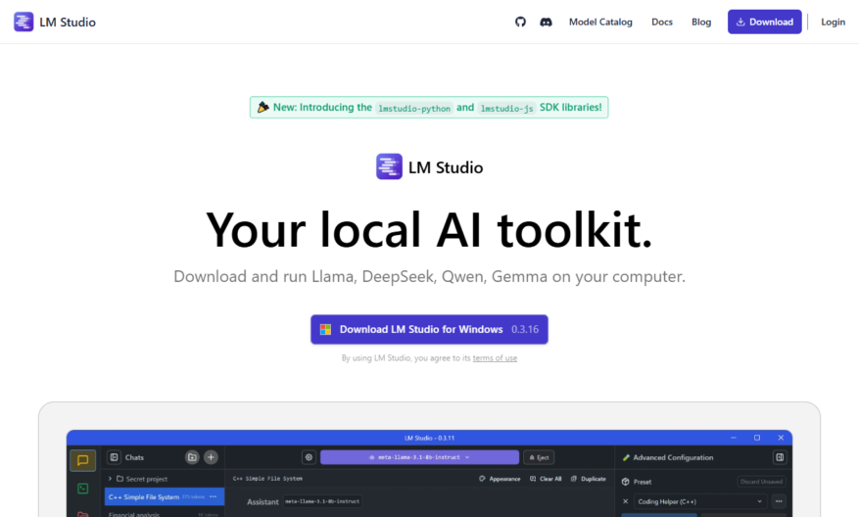Expand the Secret project folder

(x=110, y=479)
